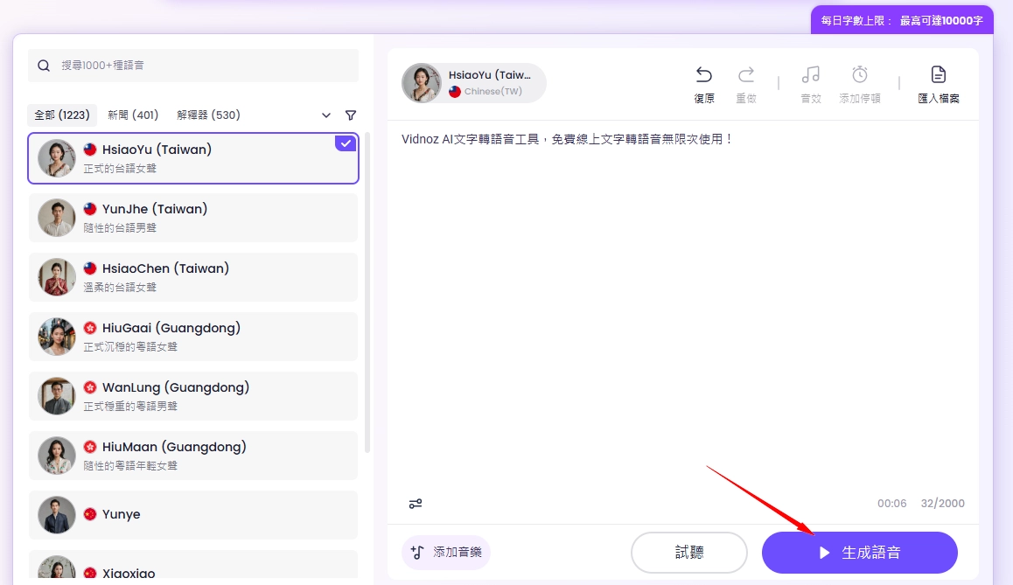Click the redo (重做) icon
Image resolution: width=1013 pixels, height=585 pixels.
746,75
